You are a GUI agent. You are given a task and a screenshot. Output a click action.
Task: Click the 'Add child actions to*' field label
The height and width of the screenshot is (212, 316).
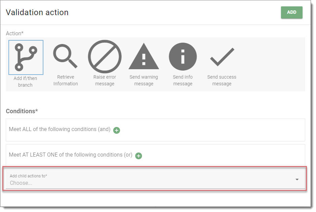coord(28,176)
